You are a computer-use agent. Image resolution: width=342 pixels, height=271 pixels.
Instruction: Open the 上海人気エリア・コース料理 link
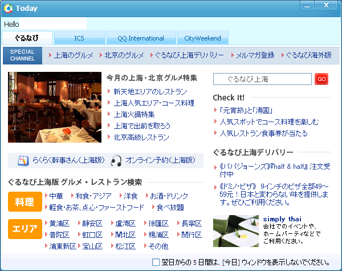pyautogui.click(x=154, y=103)
